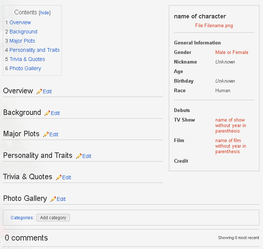Screen dimensions: 263x249
Task: Jump to Overview in the contents
Action: (20, 22)
